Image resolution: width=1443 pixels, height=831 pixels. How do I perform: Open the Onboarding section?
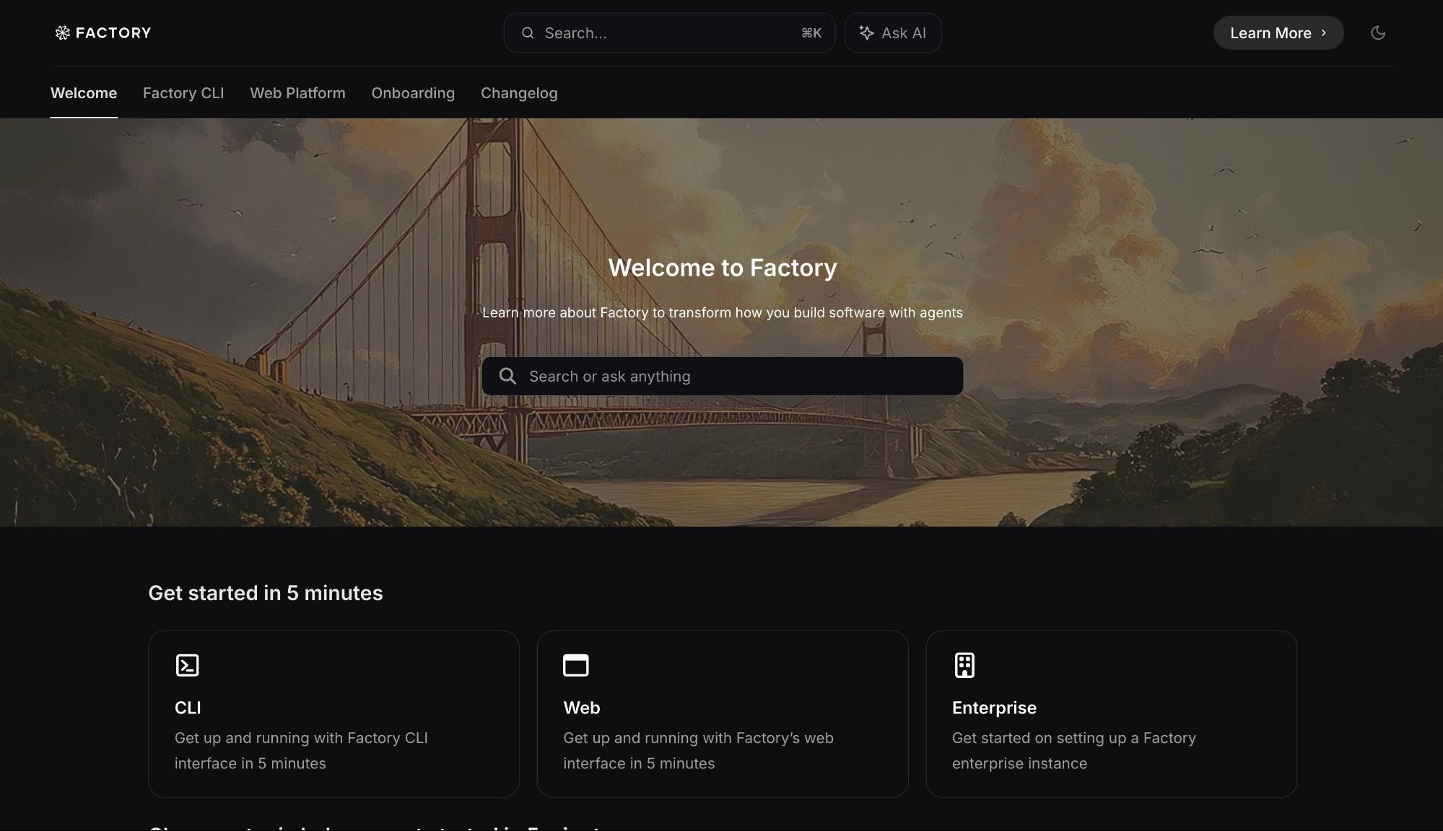click(413, 93)
